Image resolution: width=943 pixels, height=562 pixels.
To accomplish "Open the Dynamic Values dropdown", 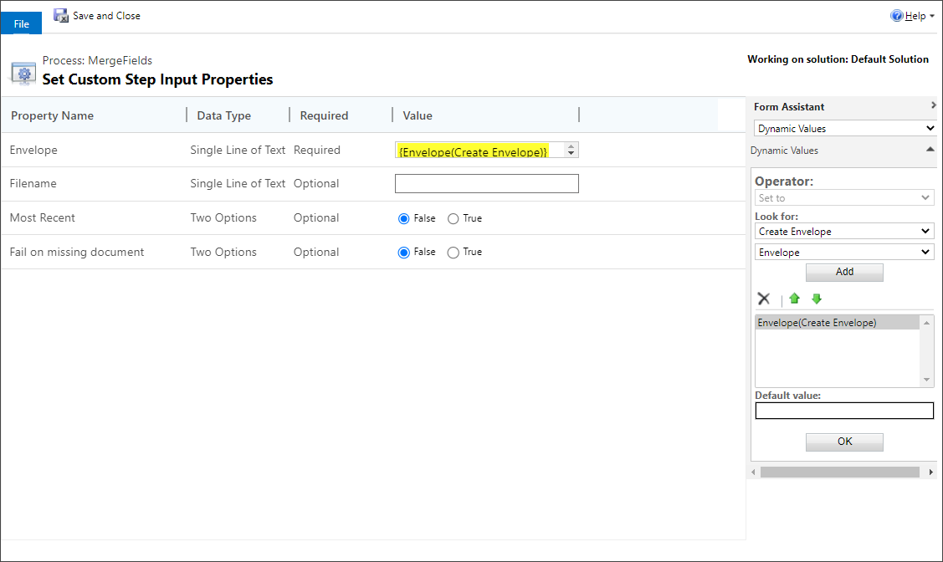I will (x=844, y=128).
